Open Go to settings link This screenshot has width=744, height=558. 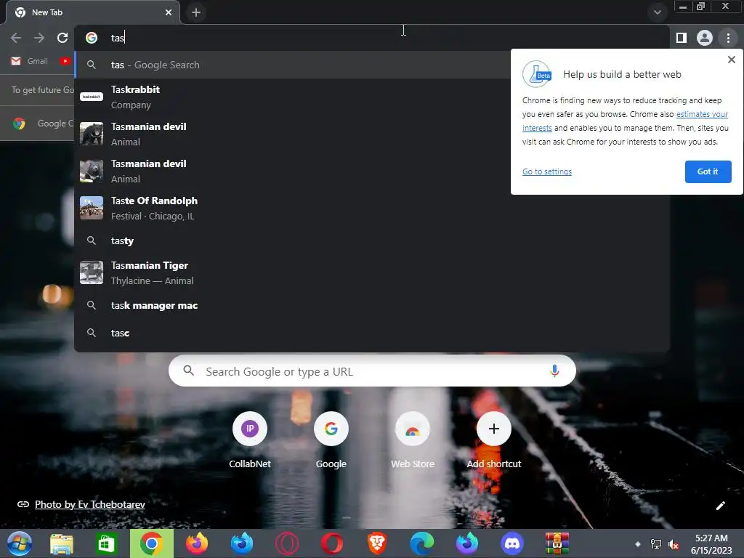tap(546, 171)
